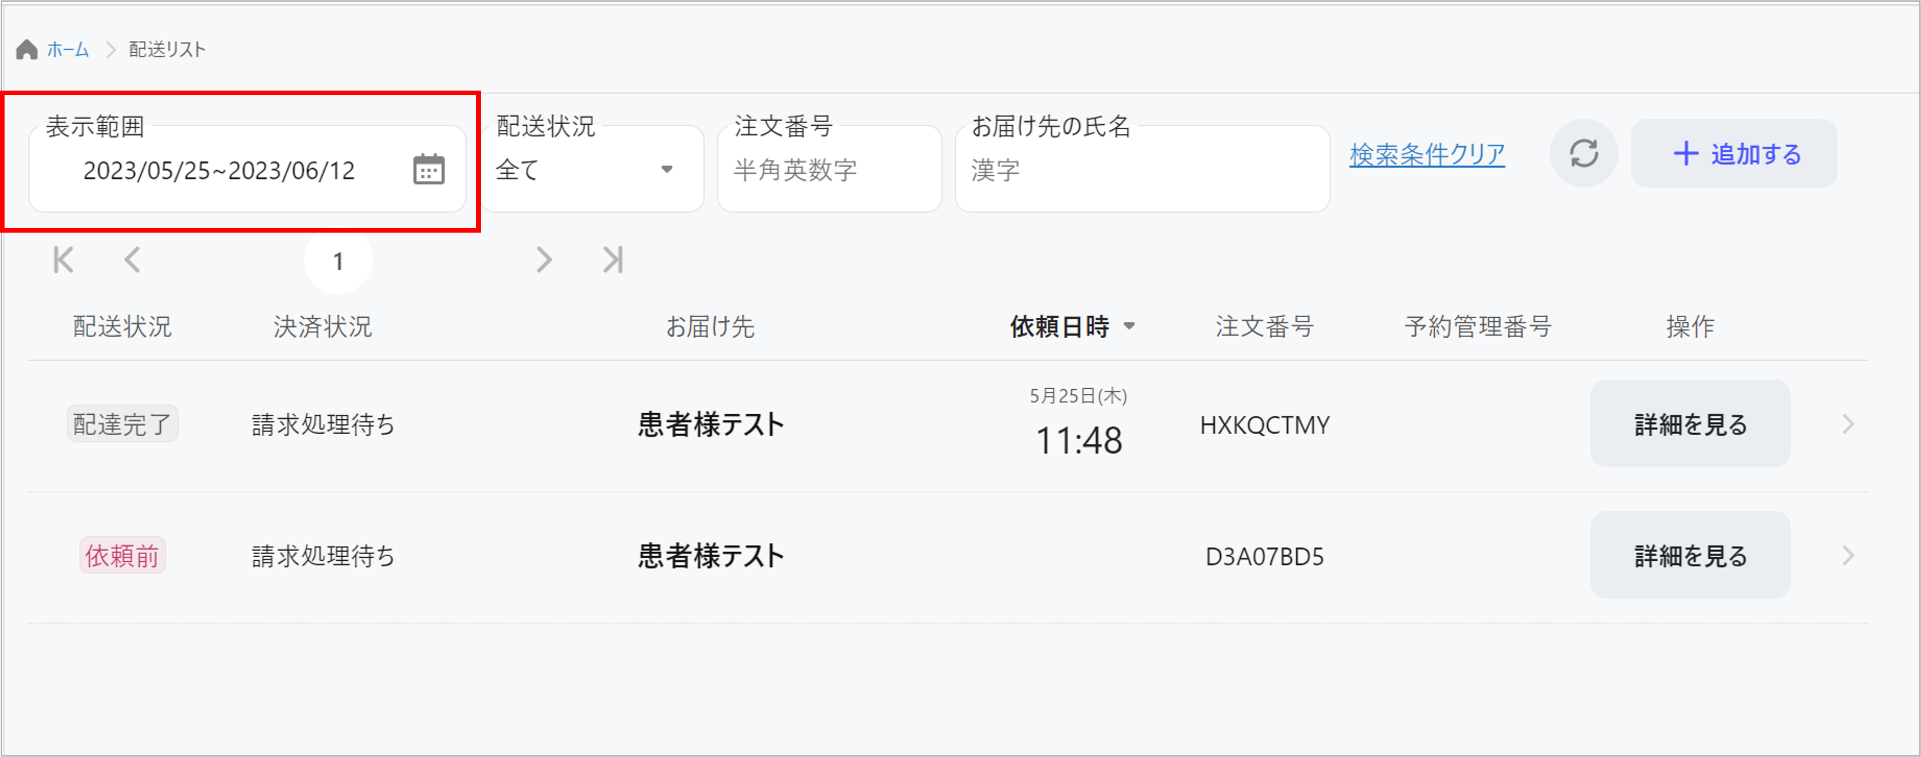1921x757 pixels.
Task: Click the row chevron for order D3A07BD5
Action: (x=1848, y=556)
